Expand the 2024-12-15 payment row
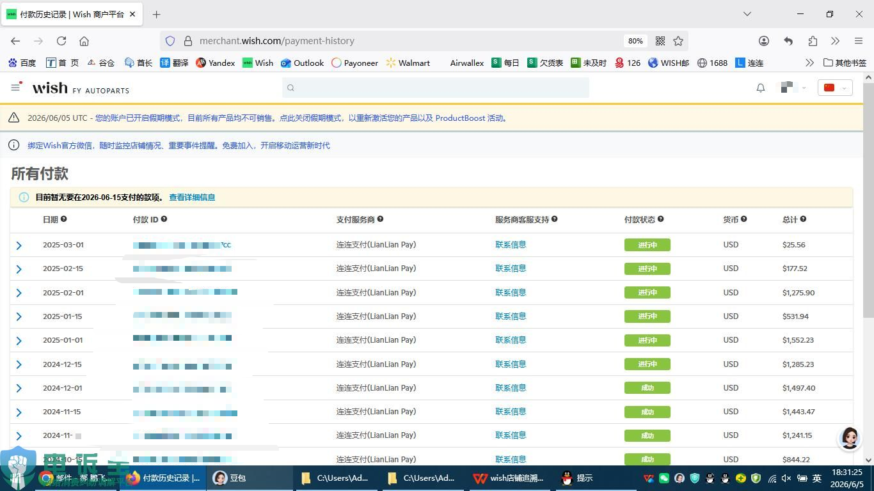Screen dimensions: 874x491 [x=19, y=364]
